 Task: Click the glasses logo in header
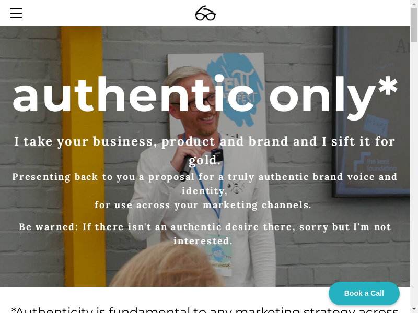205,14
